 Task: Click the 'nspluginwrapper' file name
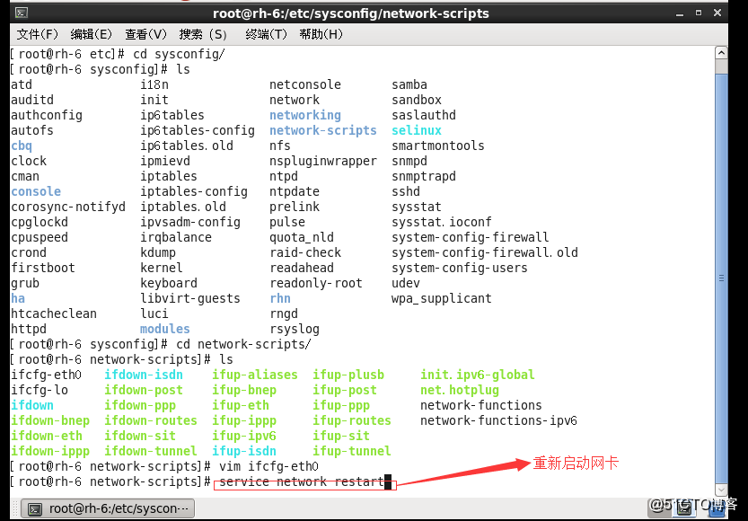click(323, 162)
